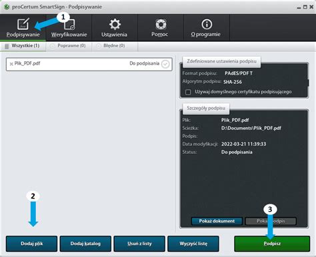Click the Wyczyść listę button
This screenshot has height=257, width=316.
pos(193,244)
